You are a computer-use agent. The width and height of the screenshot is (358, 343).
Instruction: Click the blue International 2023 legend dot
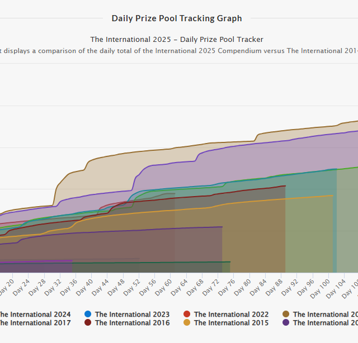tap(88, 315)
